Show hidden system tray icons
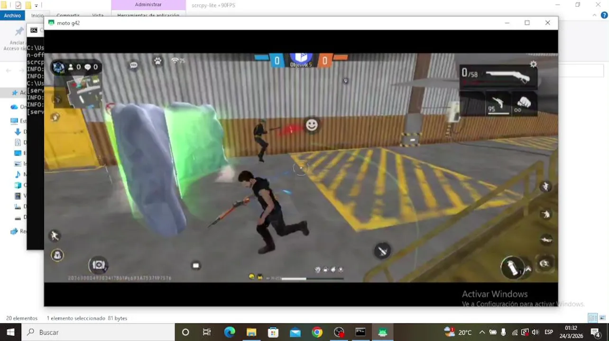This screenshot has height=341, width=609. point(482,332)
